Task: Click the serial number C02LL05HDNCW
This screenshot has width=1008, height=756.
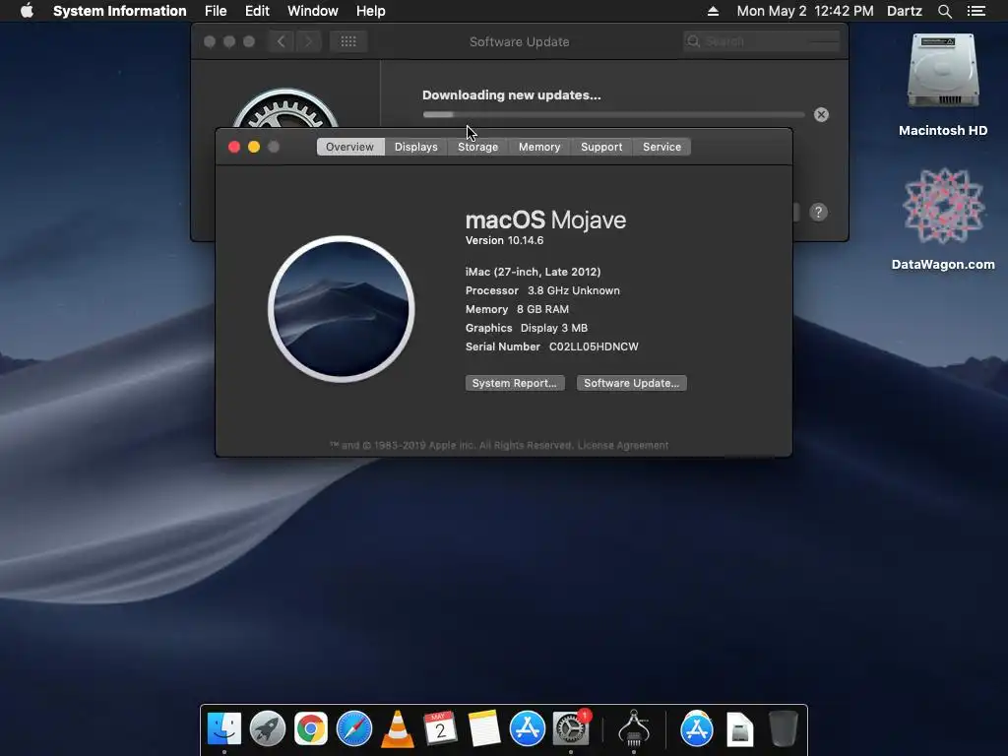Action: coord(594,346)
